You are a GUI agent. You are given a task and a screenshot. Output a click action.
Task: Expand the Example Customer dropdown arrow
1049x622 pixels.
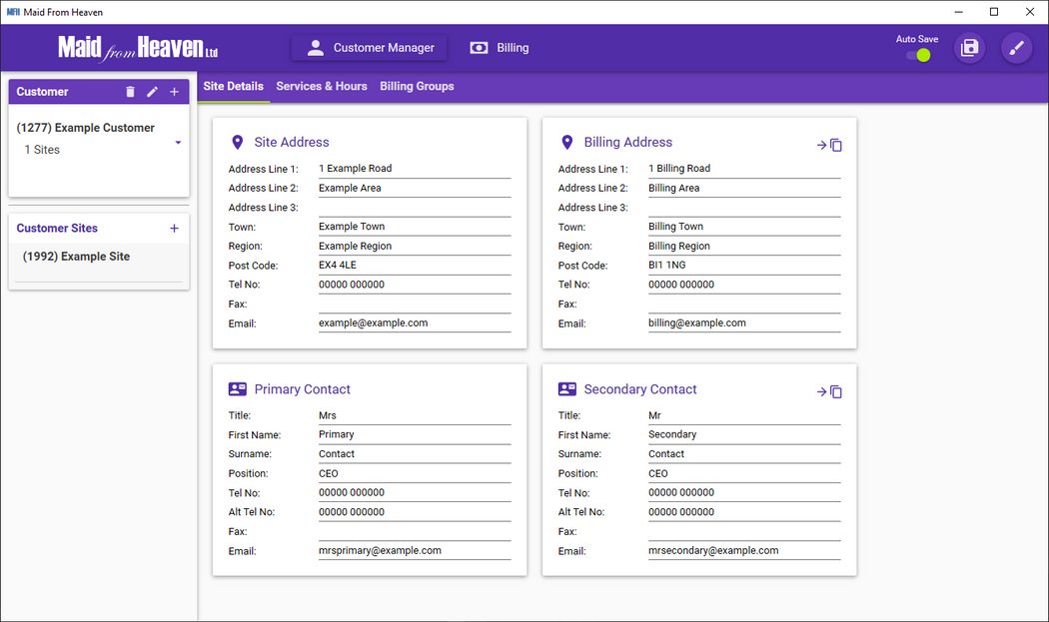(178, 143)
